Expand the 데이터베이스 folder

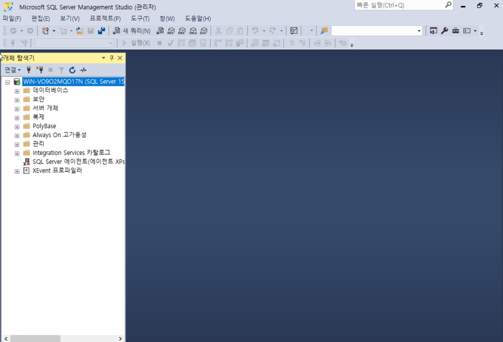(x=17, y=91)
